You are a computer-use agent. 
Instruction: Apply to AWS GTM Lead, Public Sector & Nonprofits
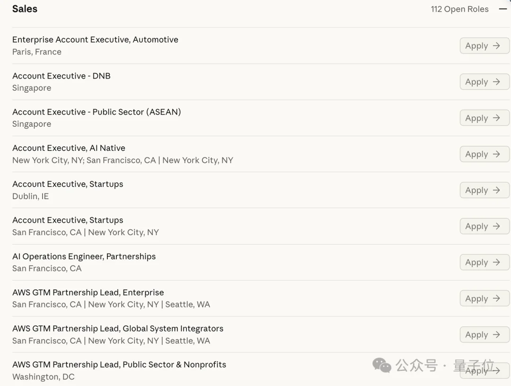(485, 371)
